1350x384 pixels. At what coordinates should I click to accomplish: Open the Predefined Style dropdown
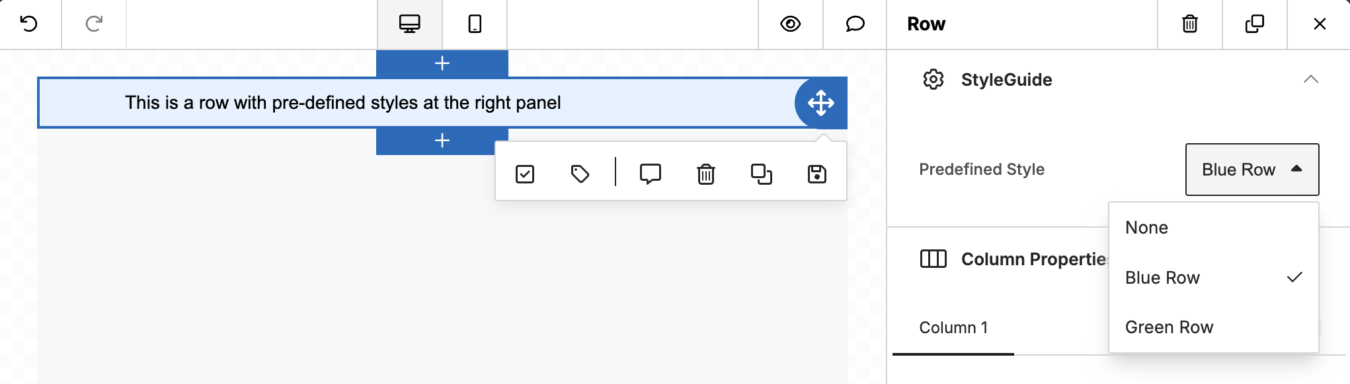tap(1252, 170)
